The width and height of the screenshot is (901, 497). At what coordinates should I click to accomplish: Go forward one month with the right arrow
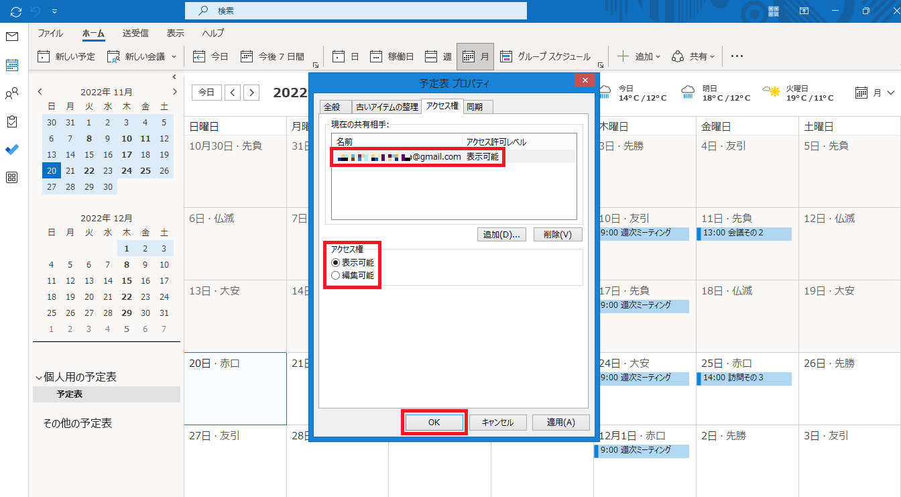click(251, 93)
